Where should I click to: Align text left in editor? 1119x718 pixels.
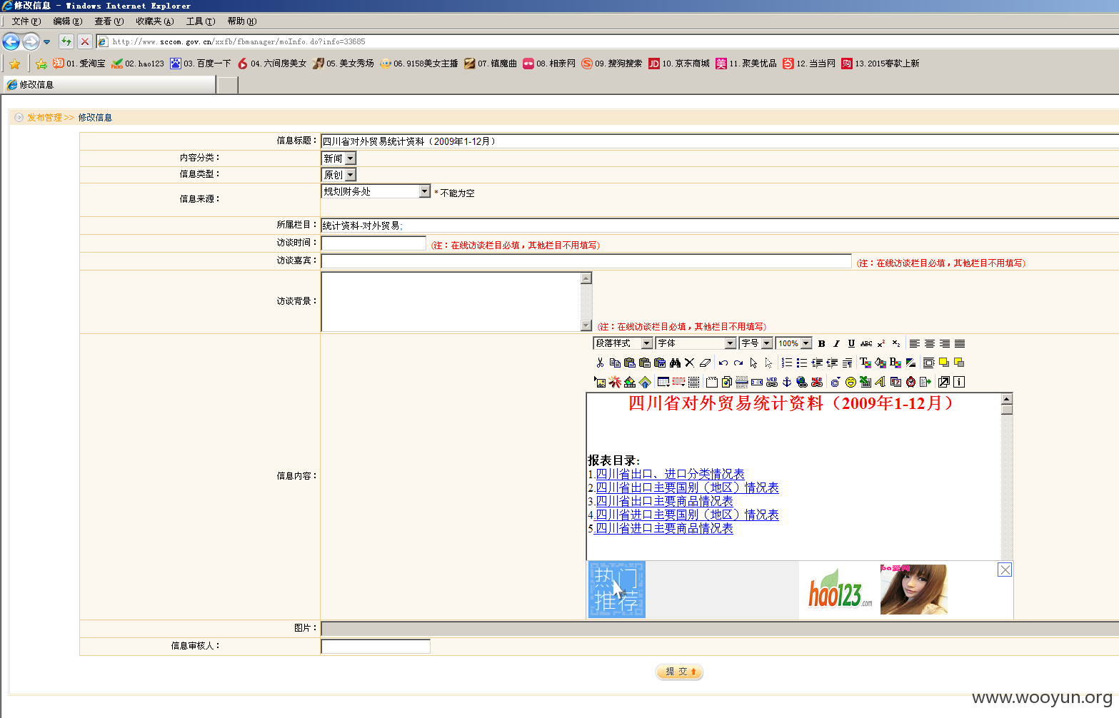(914, 343)
